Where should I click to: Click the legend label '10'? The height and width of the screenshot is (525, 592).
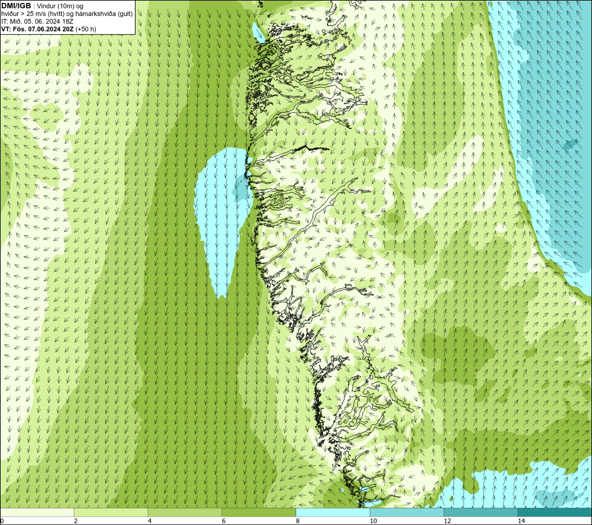(x=373, y=521)
